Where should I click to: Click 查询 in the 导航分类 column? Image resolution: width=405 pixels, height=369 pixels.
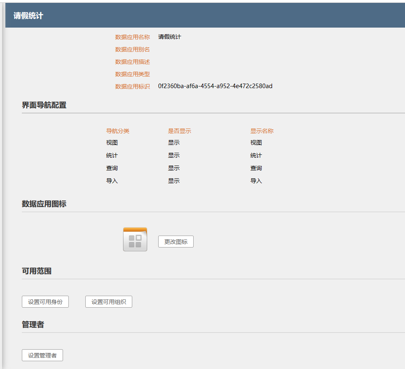click(x=112, y=168)
